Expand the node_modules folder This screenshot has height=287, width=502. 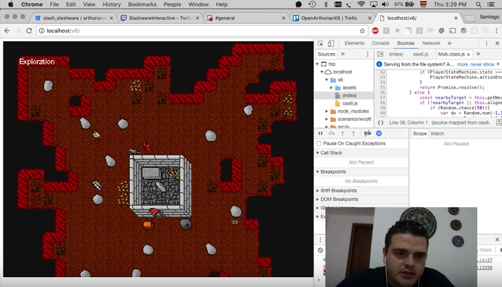[326, 111]
